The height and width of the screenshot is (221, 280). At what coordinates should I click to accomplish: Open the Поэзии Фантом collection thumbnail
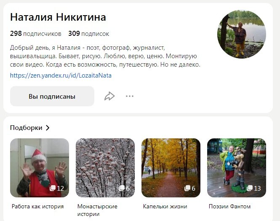[237, 168]
